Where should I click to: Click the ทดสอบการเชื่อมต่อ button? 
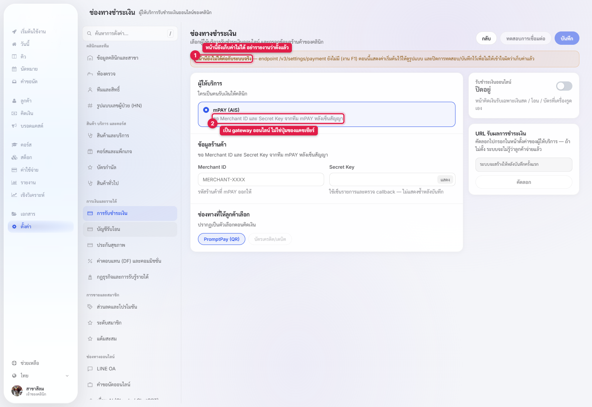click(x=526, y=38)
